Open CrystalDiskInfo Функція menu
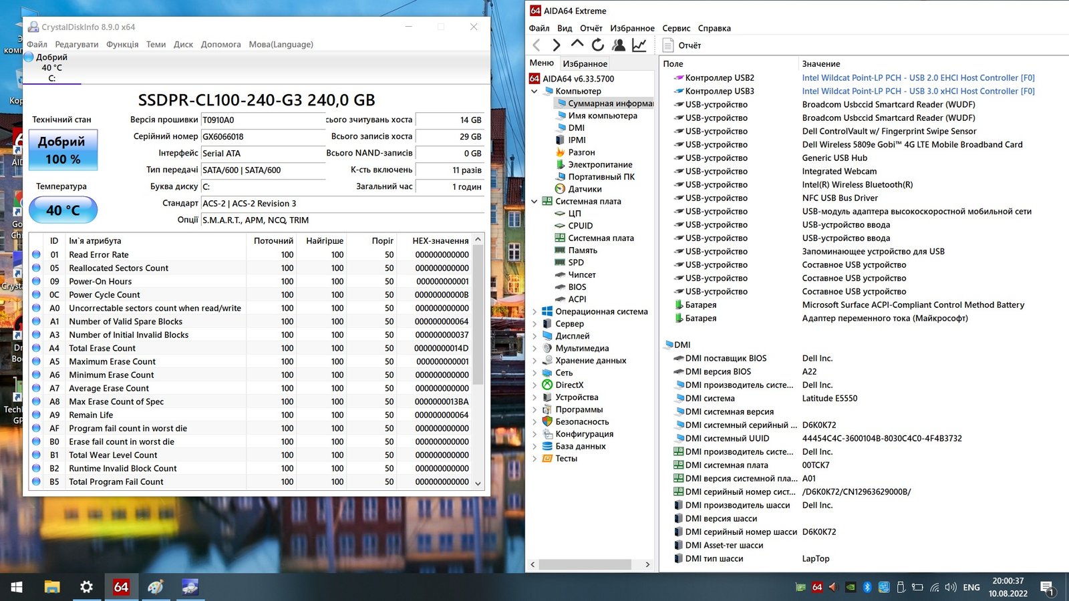The image size is (1069, 601). (x=122, y=44)
